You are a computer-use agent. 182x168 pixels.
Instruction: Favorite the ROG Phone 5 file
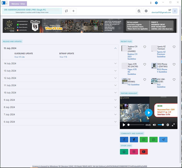174,64
